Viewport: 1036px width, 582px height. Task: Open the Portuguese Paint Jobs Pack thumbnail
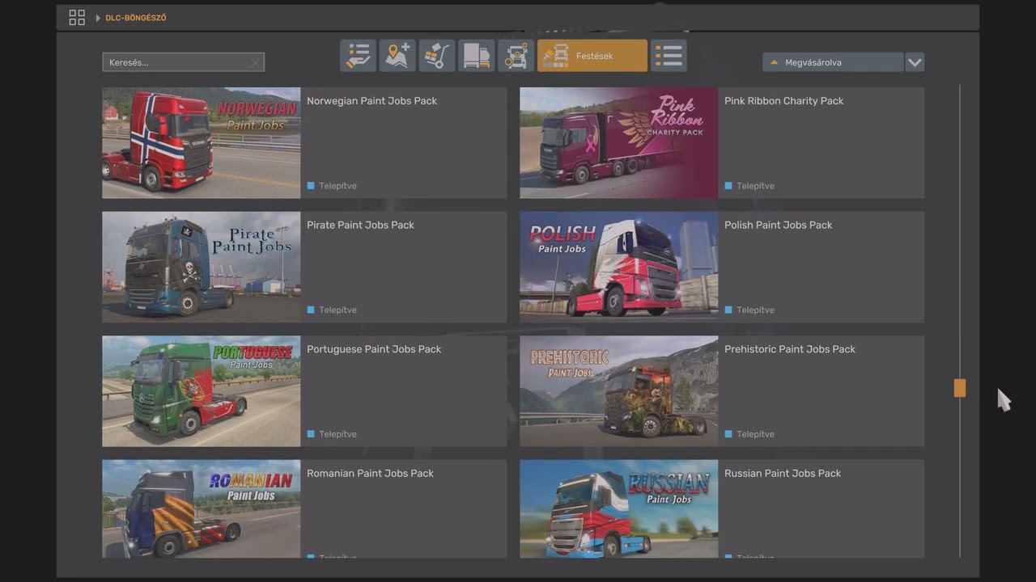click(202, 391)
